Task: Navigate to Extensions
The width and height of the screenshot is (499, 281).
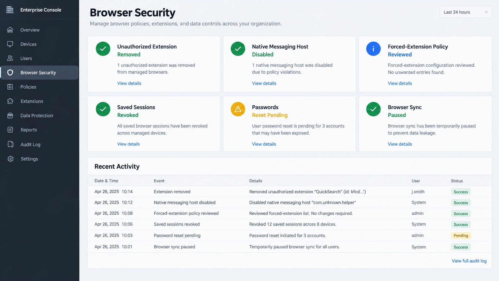Action: 39,101
